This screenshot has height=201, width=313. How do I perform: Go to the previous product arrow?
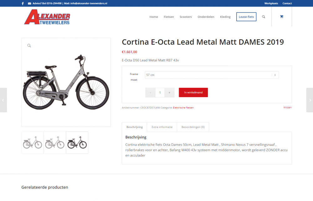[3, 100]
